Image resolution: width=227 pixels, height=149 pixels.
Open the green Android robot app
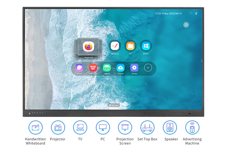(x=107, y=68)
